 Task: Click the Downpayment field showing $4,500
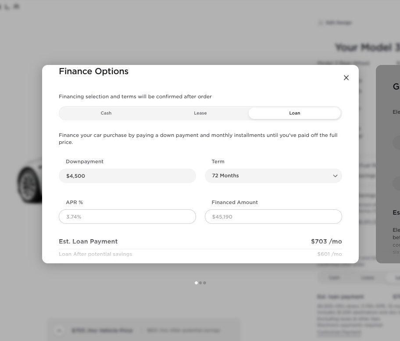click(x=127, y=176)
